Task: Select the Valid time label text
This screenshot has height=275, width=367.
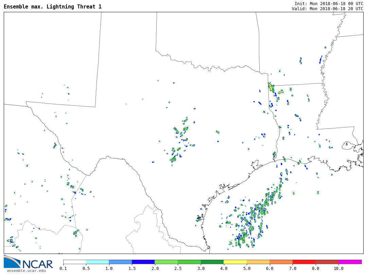Action: click(x=327, y=9)
